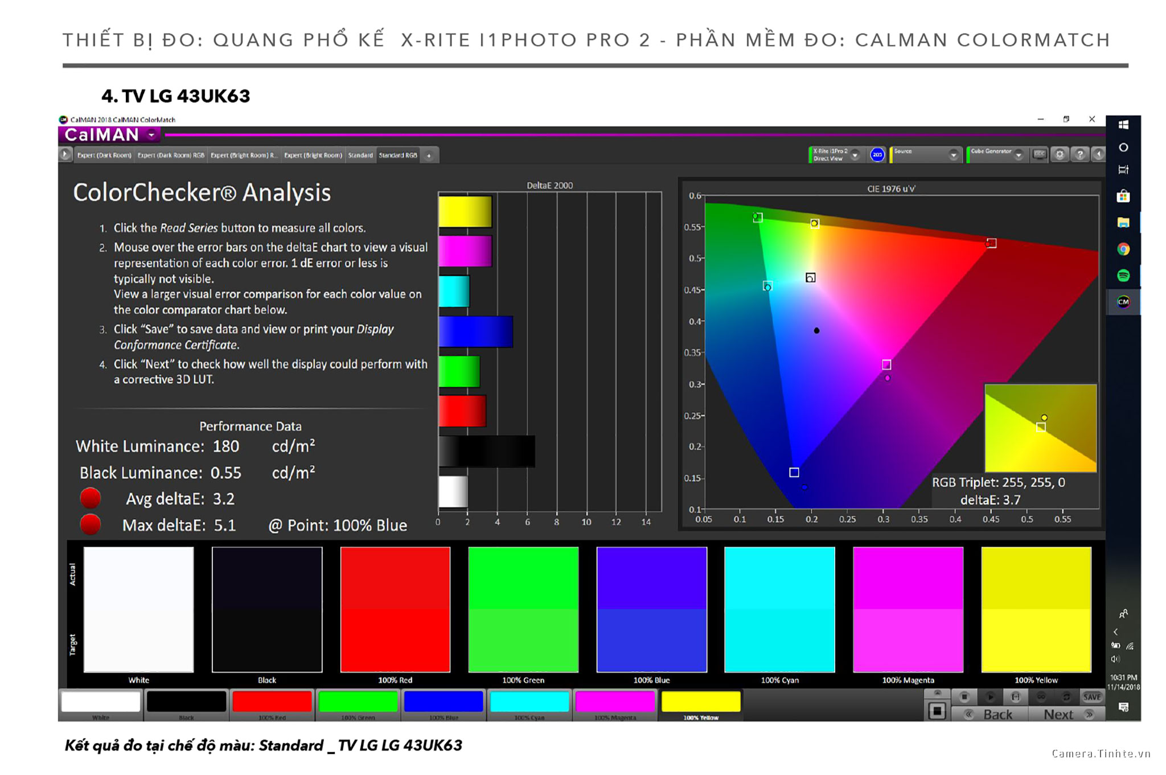Select the 100% Green comparator patch
Viewport: 1166px width, 775px height.
point(523,609)
